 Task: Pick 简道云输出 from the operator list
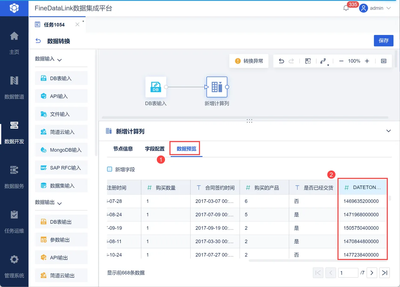(x=61, y=275)
